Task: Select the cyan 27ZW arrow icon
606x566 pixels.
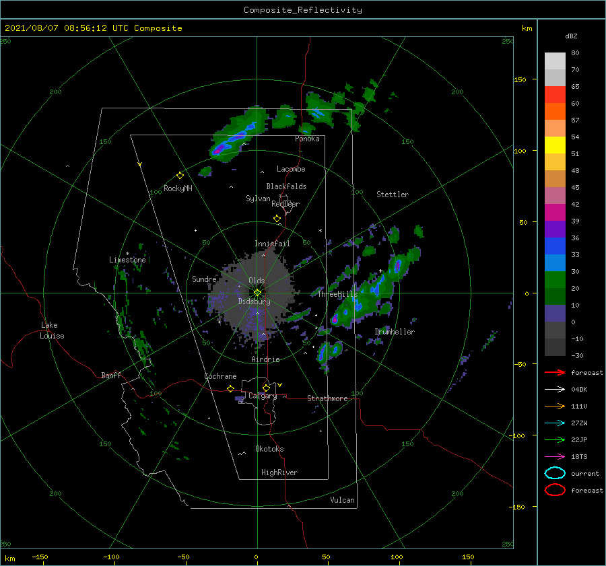Action: [x=555, y=423]
